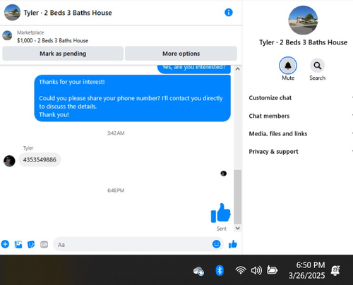Open the GIF picker
Image resolution: width=353 pixels, height=285 pixels.
pyautogui.click(x=44, y=244)
